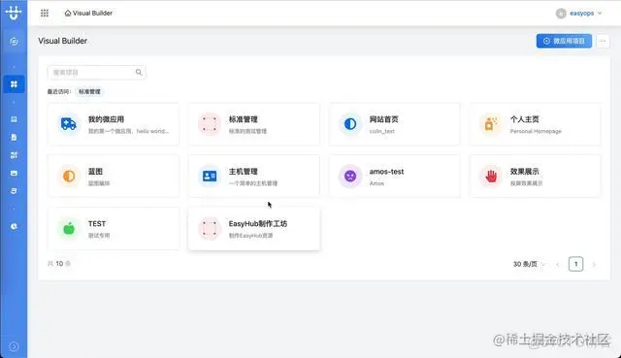Open the 标准管理 project title

click(x=244, y=119)
